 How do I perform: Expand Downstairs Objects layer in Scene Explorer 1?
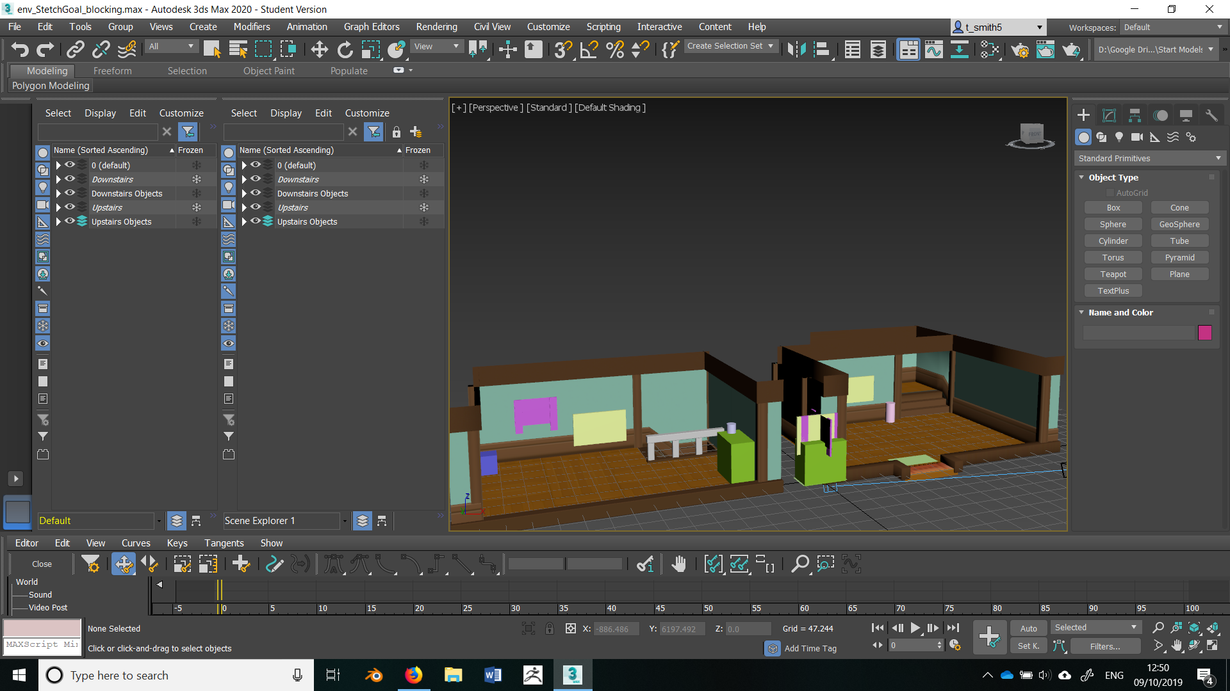[x=244, y=193]
